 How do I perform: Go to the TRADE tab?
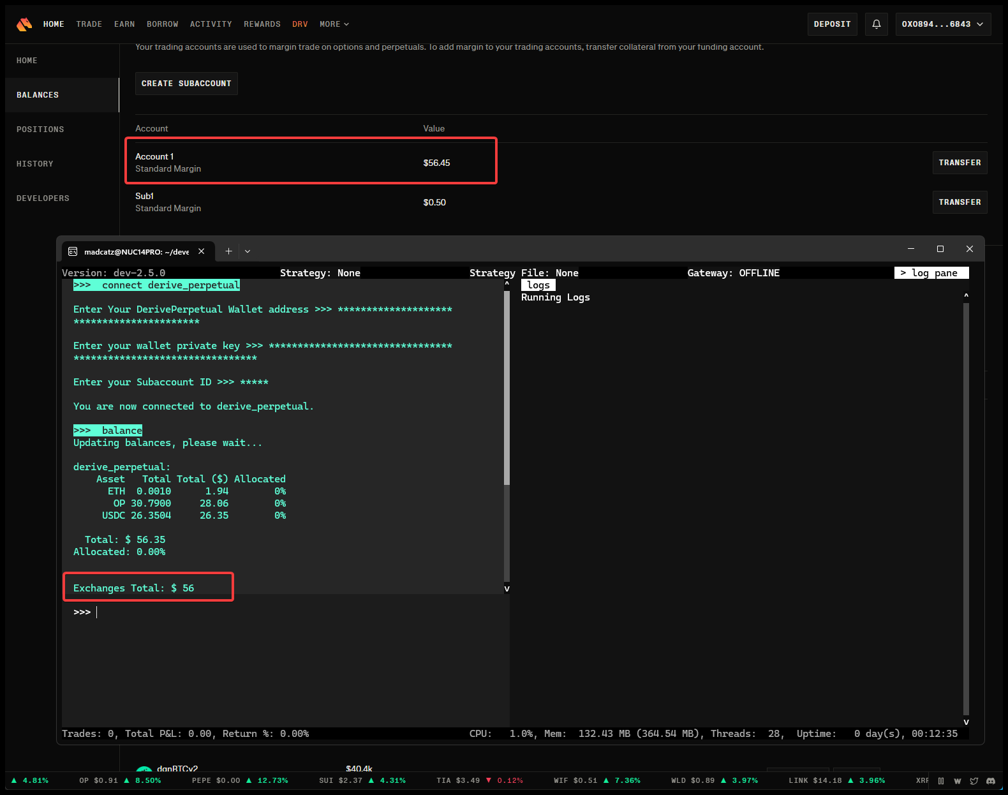point(89,24)
